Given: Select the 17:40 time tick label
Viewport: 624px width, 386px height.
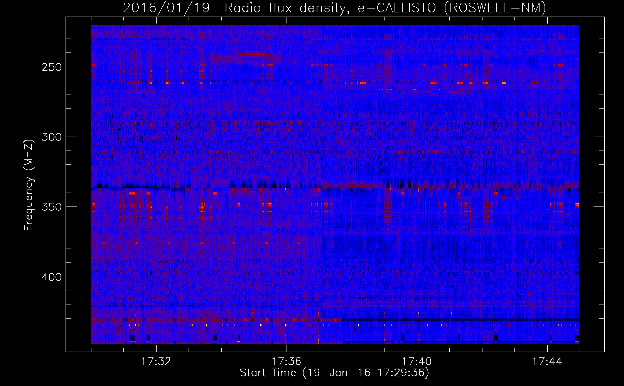Looking at the screenshot, I should 417,362.
